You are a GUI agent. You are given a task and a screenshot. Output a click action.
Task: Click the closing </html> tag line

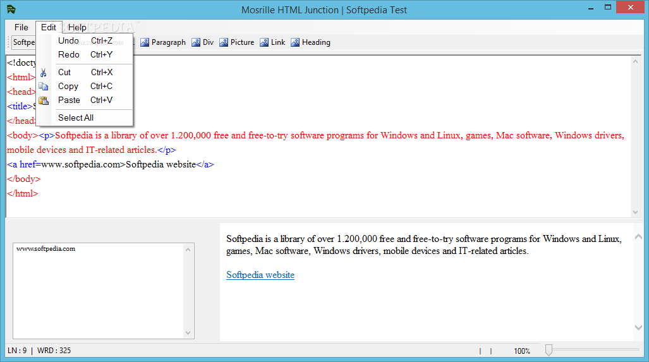23,193
